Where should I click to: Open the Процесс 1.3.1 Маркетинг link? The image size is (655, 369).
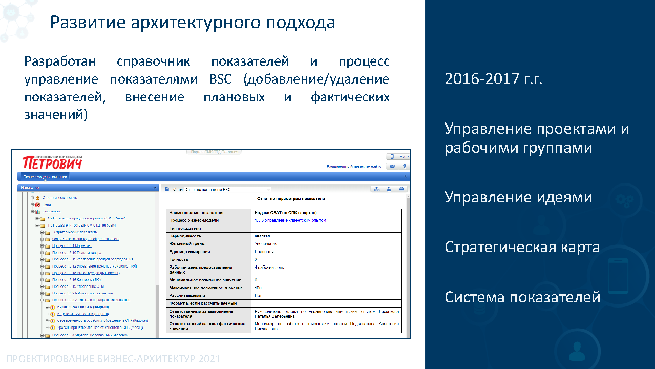click(72, 245)
